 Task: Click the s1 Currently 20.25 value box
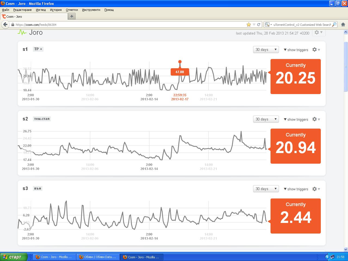(x=296, y=76)
